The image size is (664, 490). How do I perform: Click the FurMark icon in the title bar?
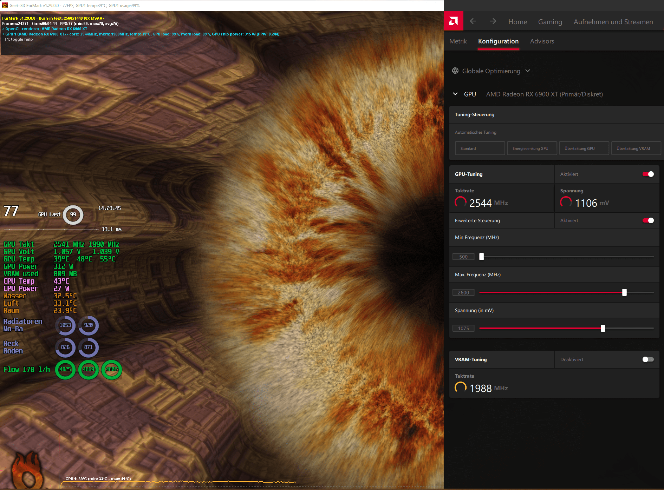5,5
